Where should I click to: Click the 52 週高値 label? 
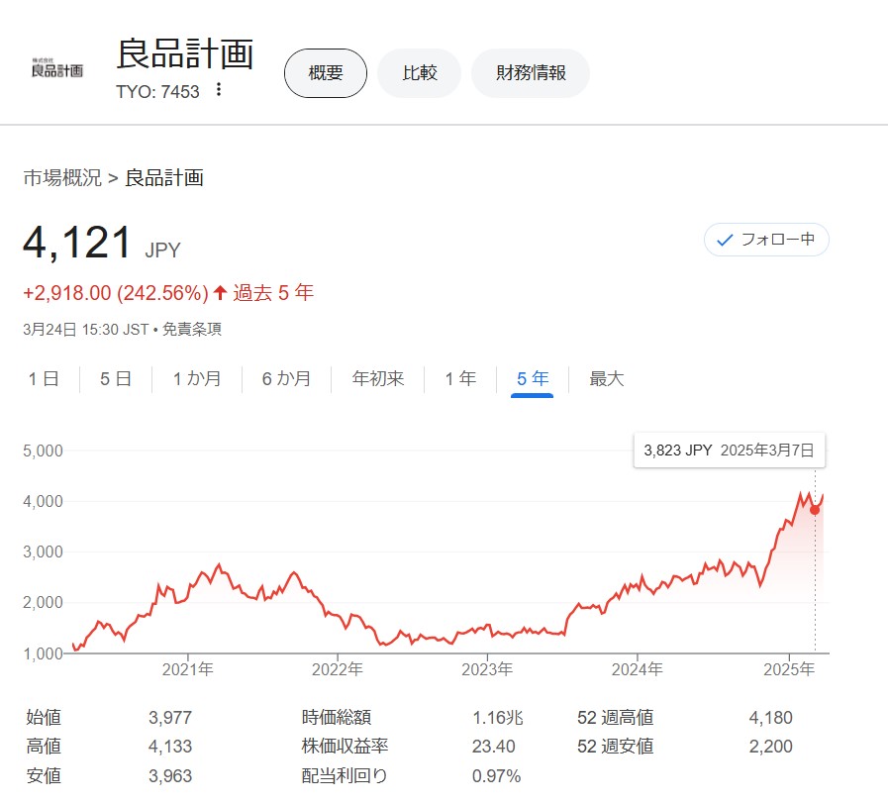click(615, 718)
